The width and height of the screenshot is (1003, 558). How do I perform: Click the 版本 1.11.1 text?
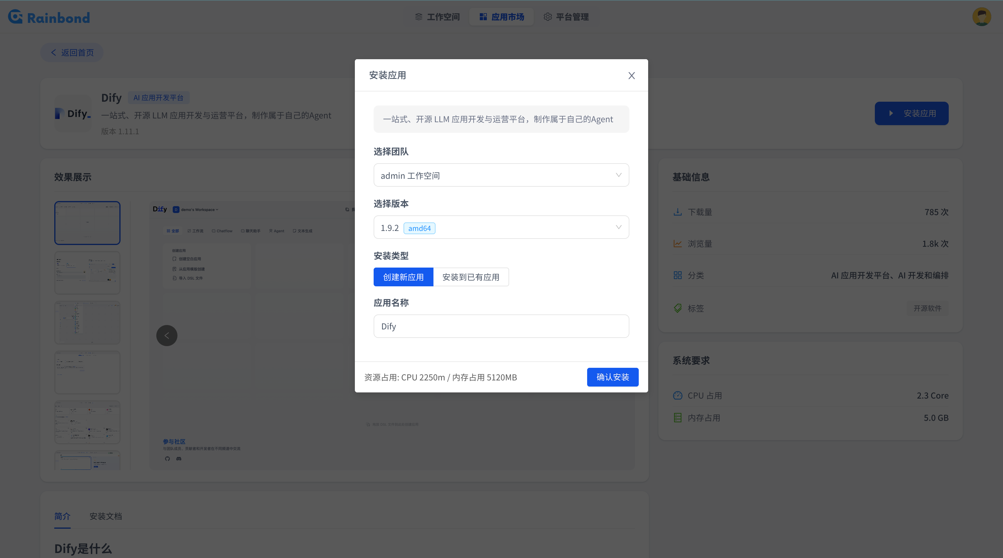(120, 132)
